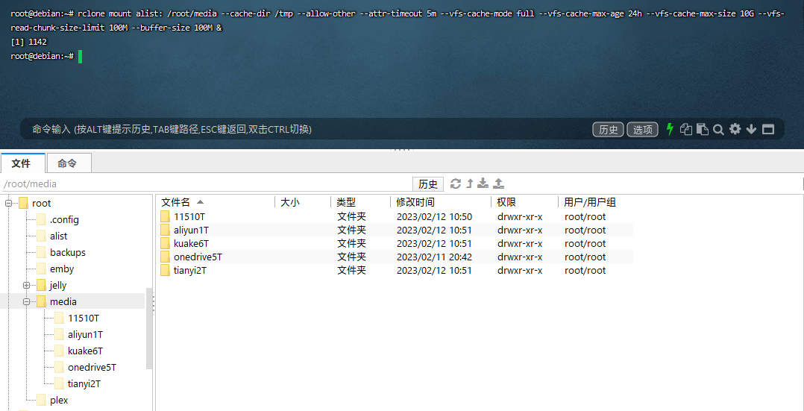Image resolution: width=804 pixels, height=411 pixels.
Task: Click the paste icon in terminal toolbar
Action: click(x=702, y=129)
